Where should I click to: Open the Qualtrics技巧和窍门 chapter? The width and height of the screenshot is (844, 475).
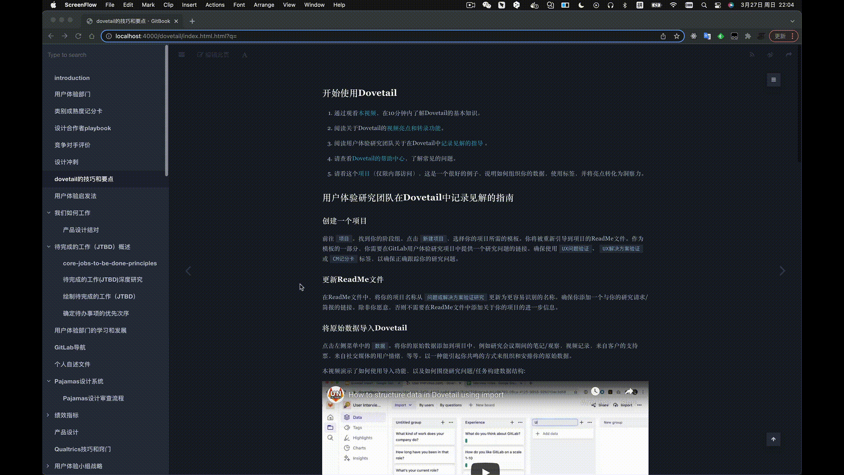[x=83, y=449]
